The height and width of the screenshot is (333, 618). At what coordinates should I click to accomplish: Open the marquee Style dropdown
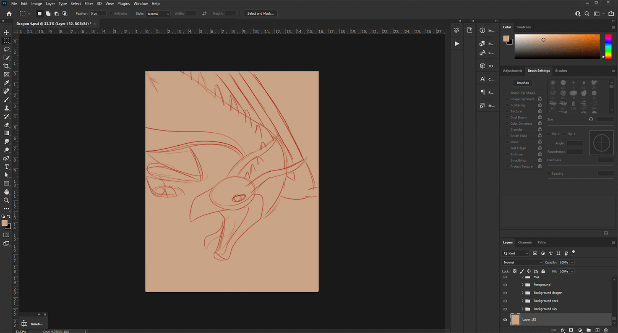pyautogui.click(x=158, y=14)
